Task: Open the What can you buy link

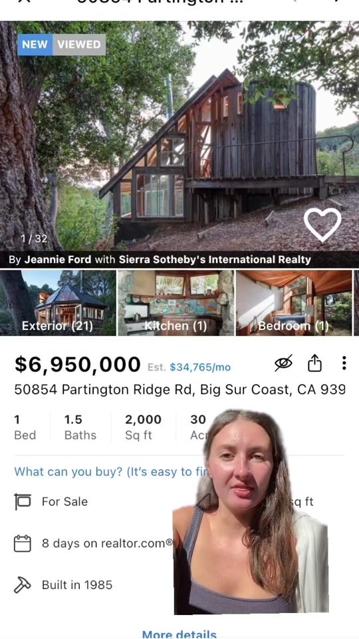Action: (x=110, y=471)
